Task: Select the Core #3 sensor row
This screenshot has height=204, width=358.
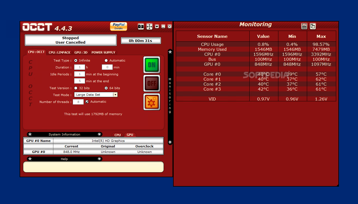Action: 256,89
